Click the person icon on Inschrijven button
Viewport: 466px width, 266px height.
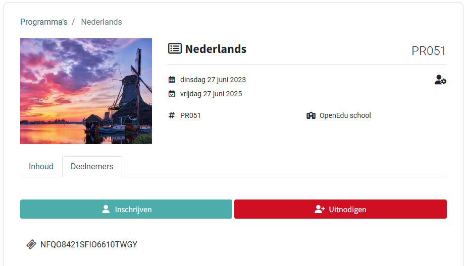click(106, 209)
